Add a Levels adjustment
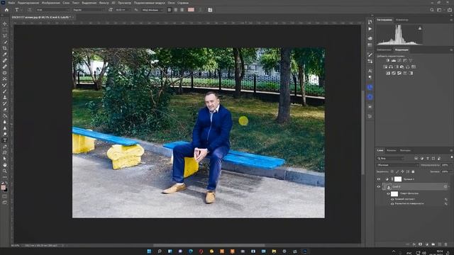 [x=394, y=60]
